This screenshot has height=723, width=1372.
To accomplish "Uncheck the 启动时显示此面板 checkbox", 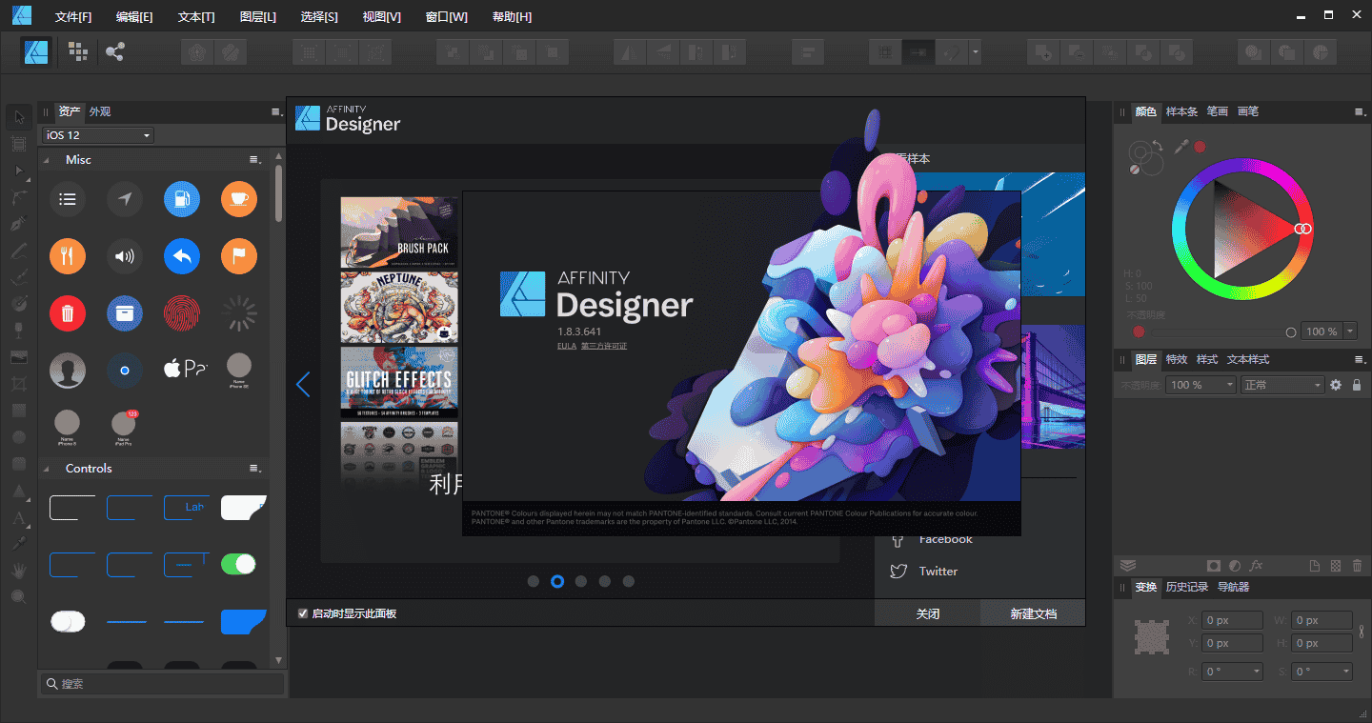I will click(303, 613).
